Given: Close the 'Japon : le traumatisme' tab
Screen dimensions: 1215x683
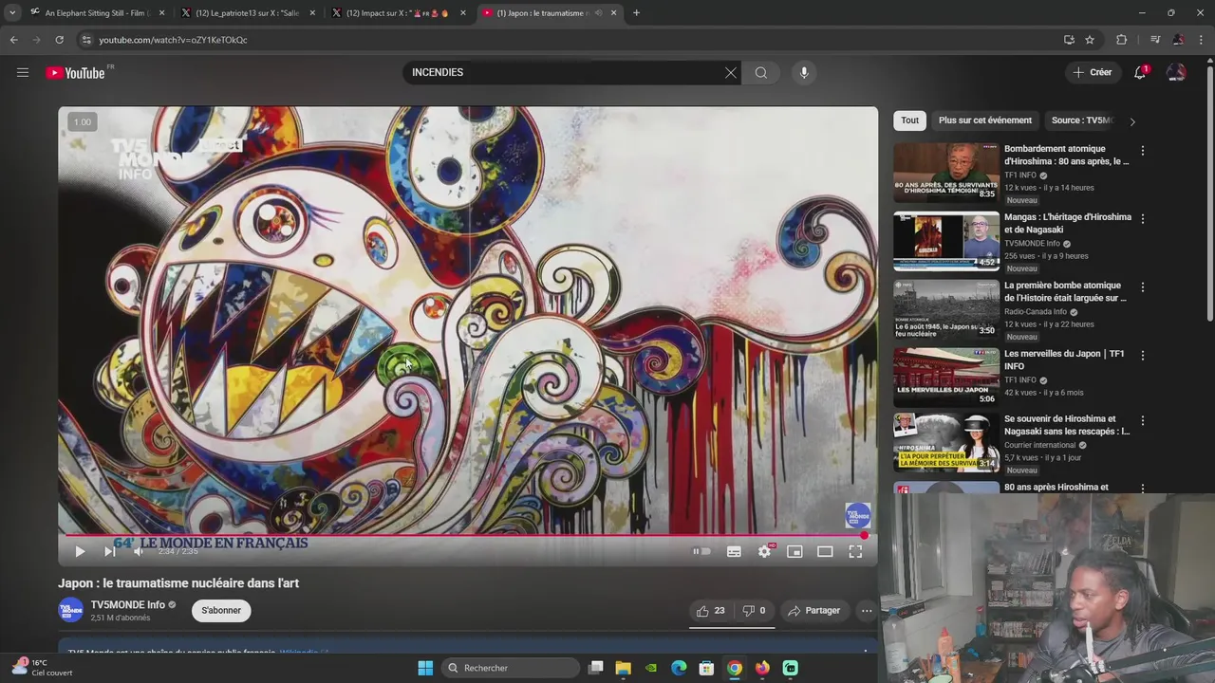Looking at the screenshot, I should pyautogui.click(x=613, y=13).
